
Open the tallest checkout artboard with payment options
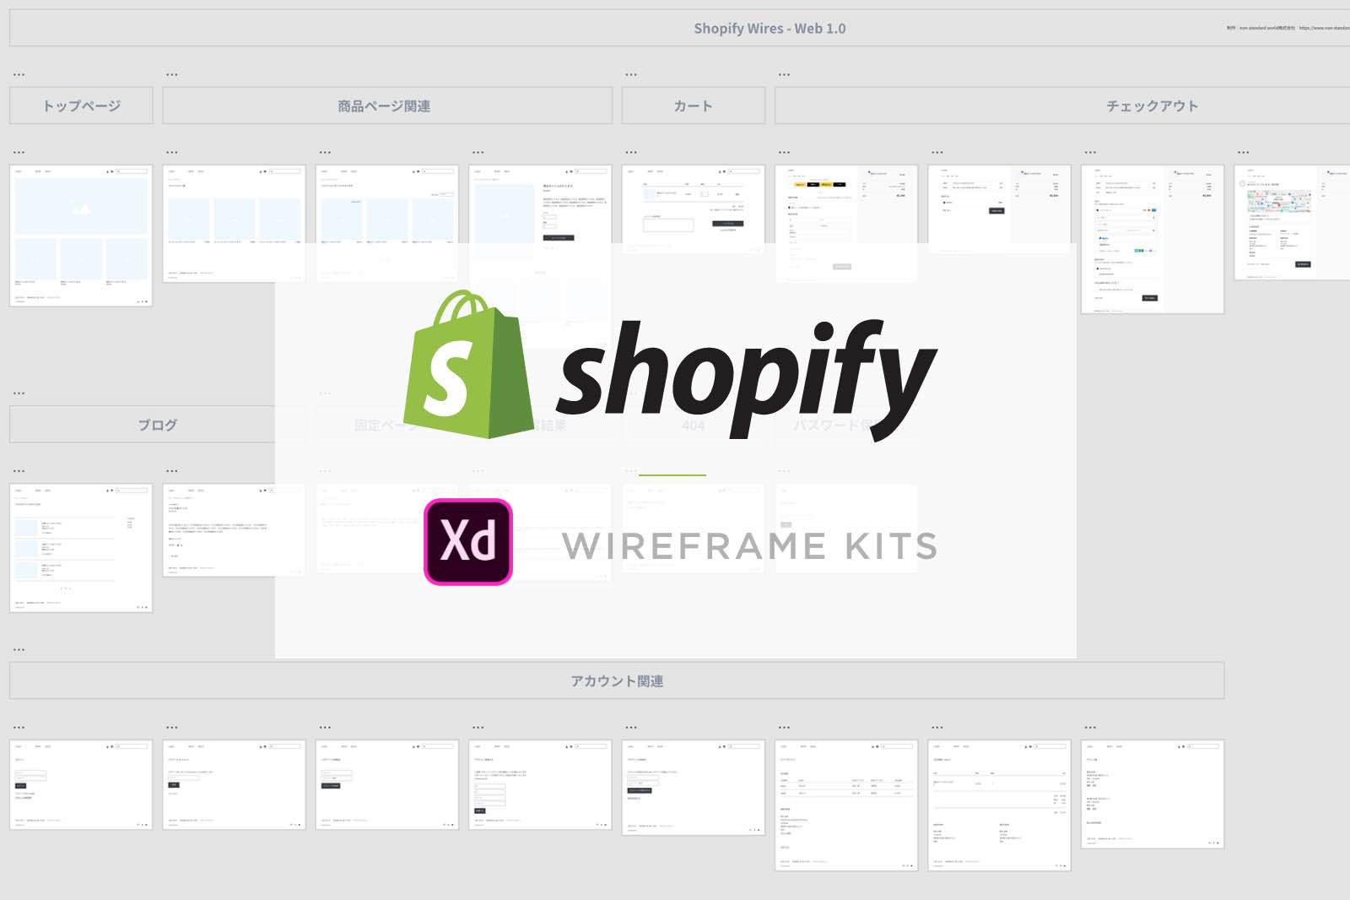click(1153, 239)
